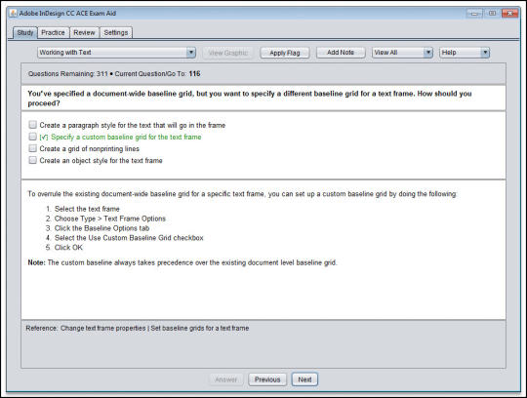Click step 'Select the Use Custom Baseline Grid checkbox'
The image size is (527, 398).
(x=129, y=238)
